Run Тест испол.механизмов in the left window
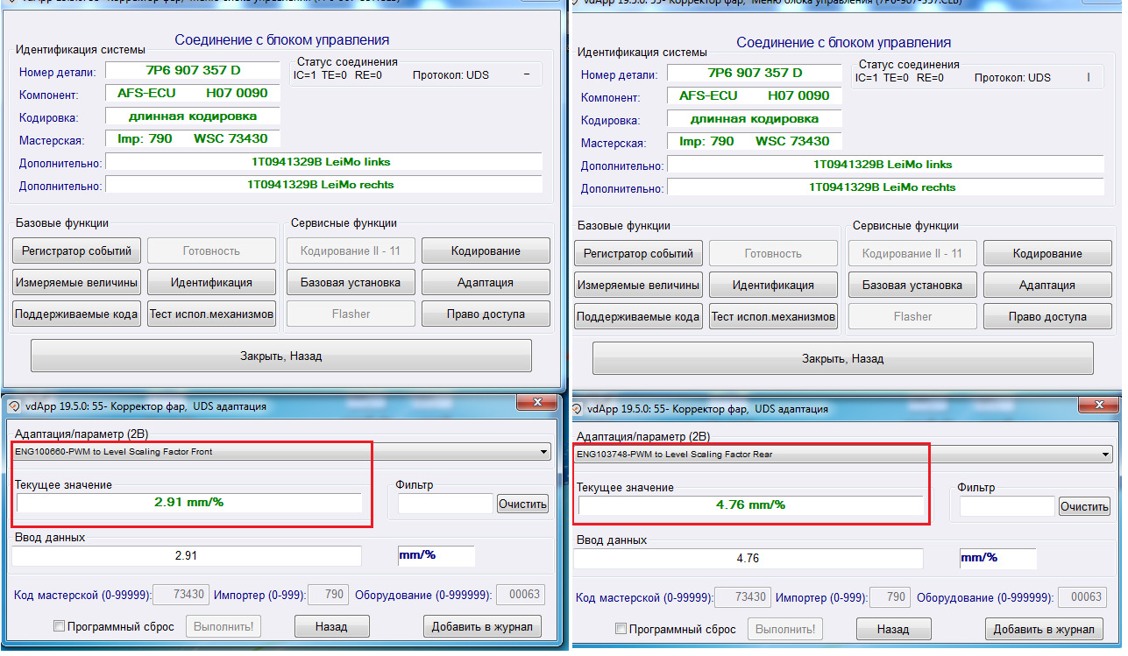The height and width of the screenshot is (656, 1128). click(x=211, y=314)
